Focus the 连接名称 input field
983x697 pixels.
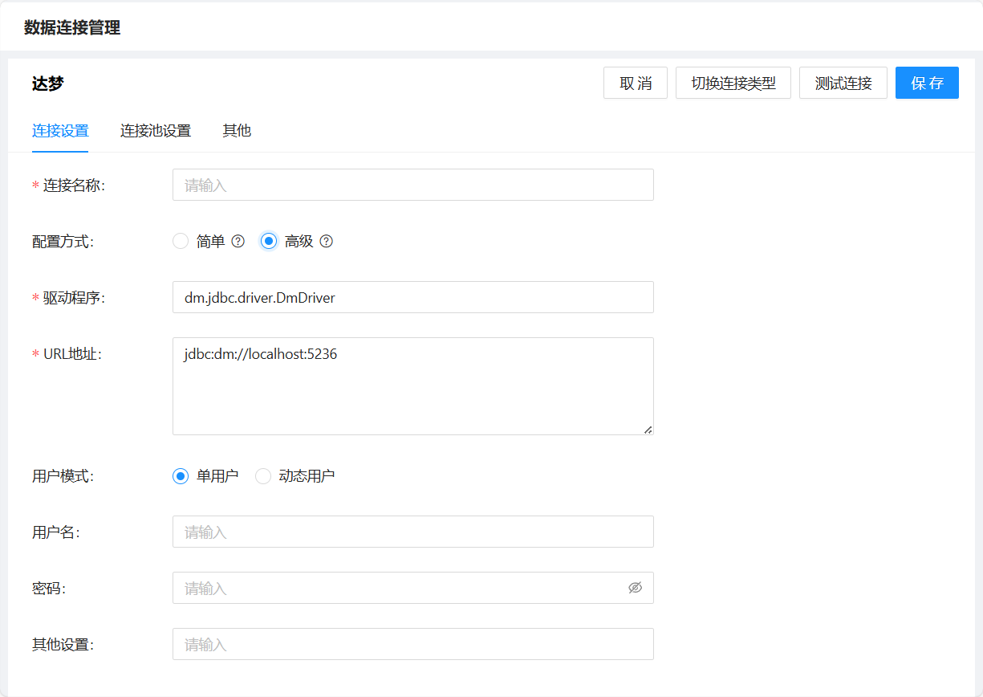412,185
